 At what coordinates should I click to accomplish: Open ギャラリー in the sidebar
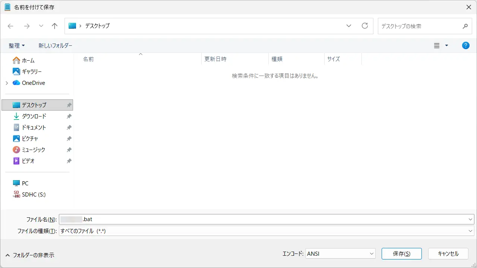coord(32,71)
